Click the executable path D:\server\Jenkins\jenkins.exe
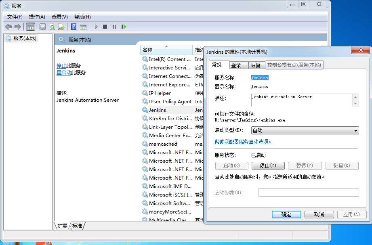The height and width of the screenshot is (245, 372). [x=250, y=120]
